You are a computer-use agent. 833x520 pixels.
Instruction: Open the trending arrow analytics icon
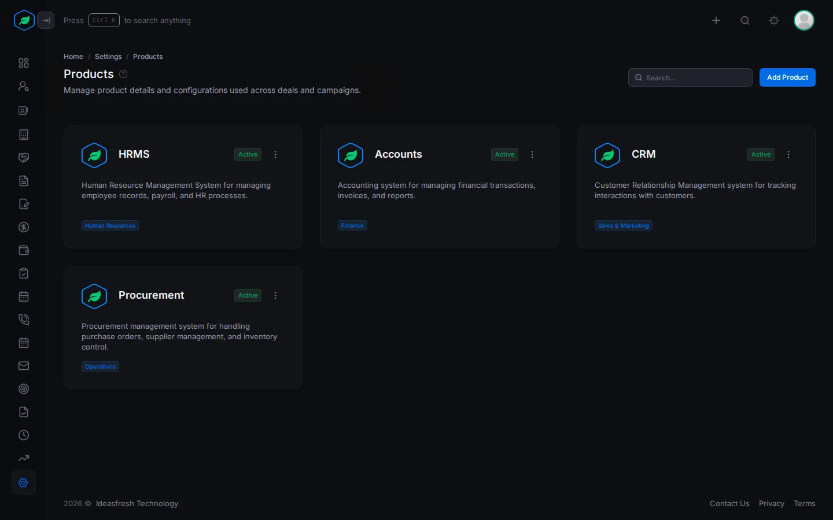point(24,458)
